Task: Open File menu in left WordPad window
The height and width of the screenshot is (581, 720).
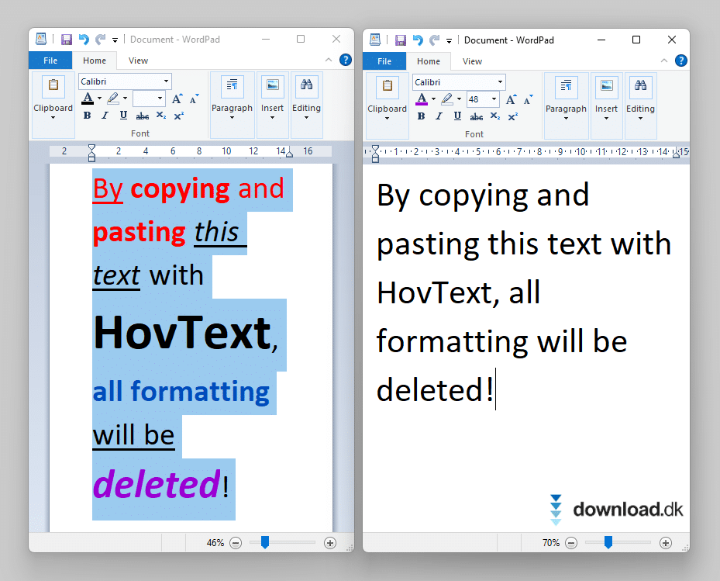Action: coord(50,61)
